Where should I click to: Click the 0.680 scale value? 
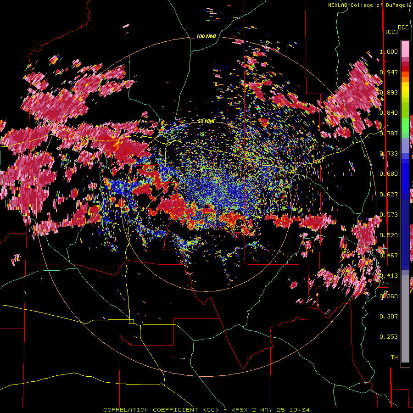(389, 174)
